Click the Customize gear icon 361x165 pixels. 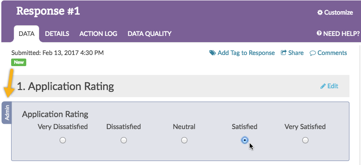320,12
